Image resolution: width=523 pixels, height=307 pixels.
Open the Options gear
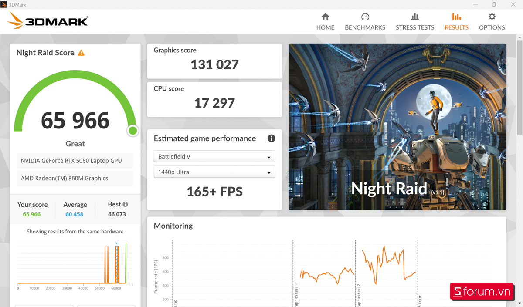[x=492, y=21]
